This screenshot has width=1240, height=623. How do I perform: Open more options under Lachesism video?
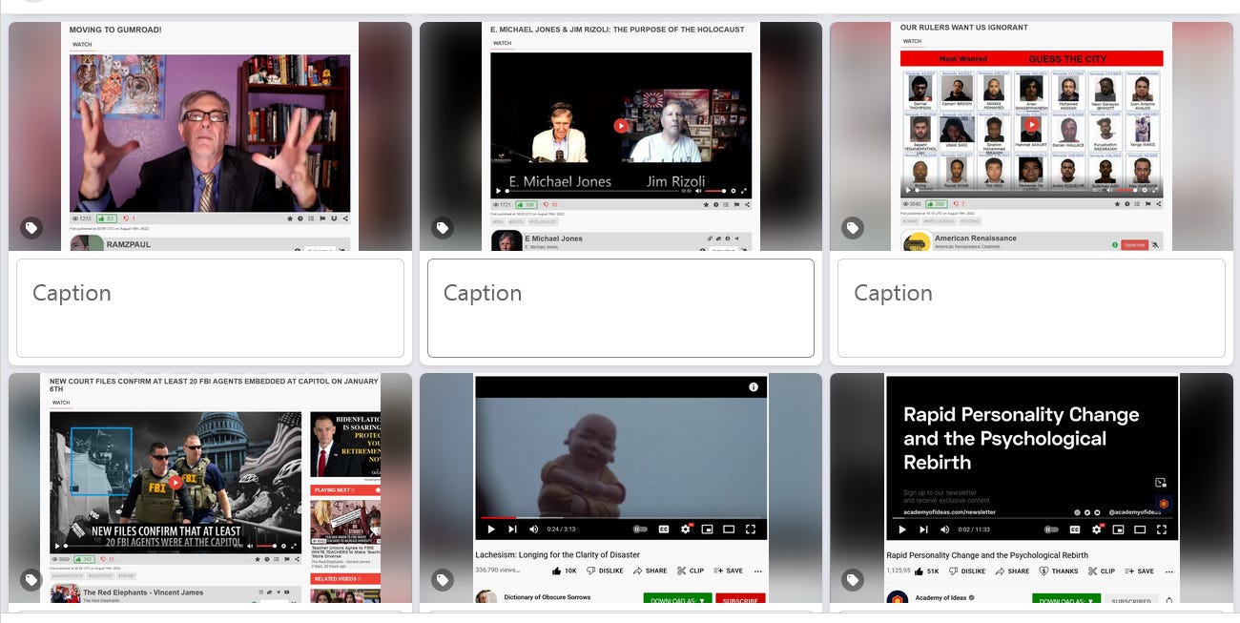758,571
